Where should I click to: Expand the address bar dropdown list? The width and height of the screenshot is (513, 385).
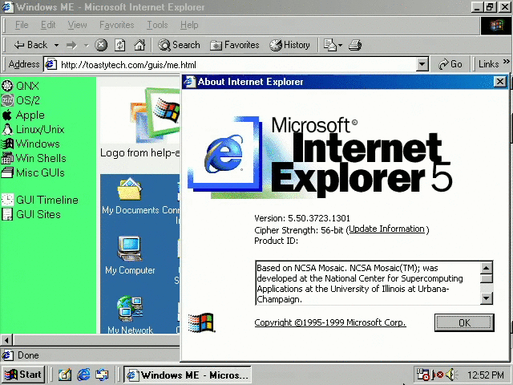click(422, 64)
